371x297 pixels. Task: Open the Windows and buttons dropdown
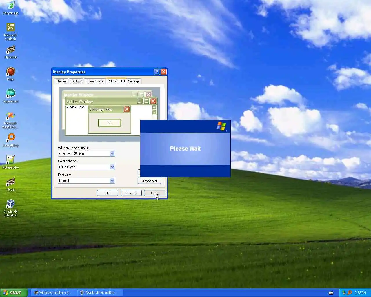click(112, 154)
